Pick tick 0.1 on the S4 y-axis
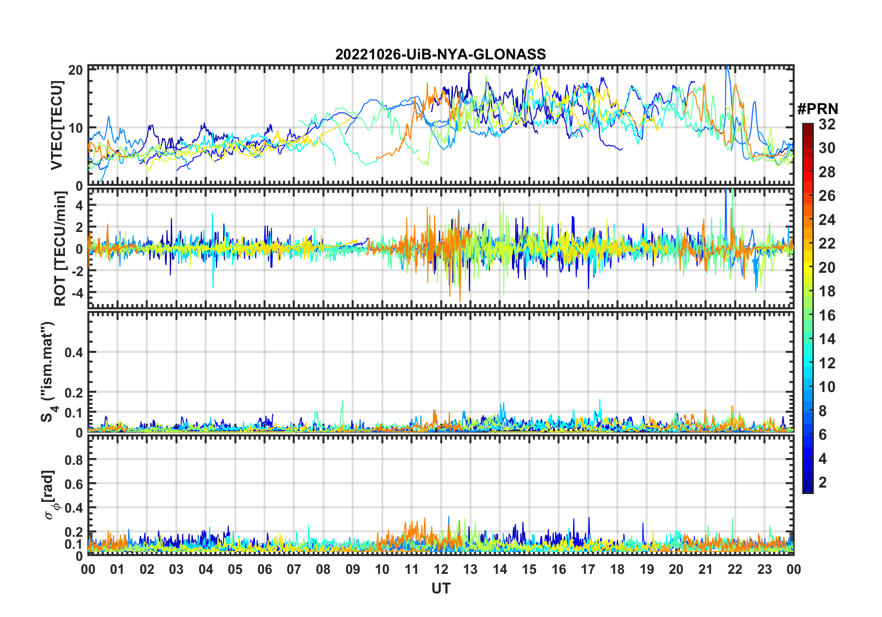 74,412
